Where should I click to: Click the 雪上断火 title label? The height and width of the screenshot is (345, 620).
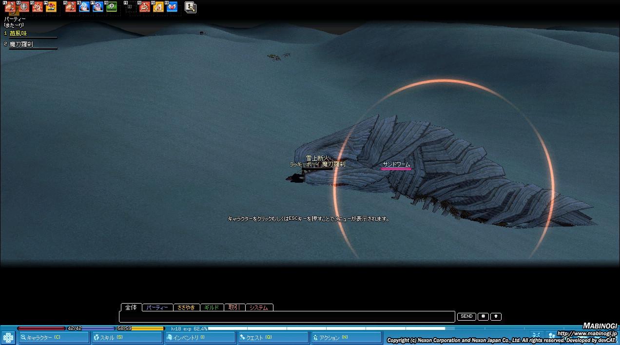317,158
